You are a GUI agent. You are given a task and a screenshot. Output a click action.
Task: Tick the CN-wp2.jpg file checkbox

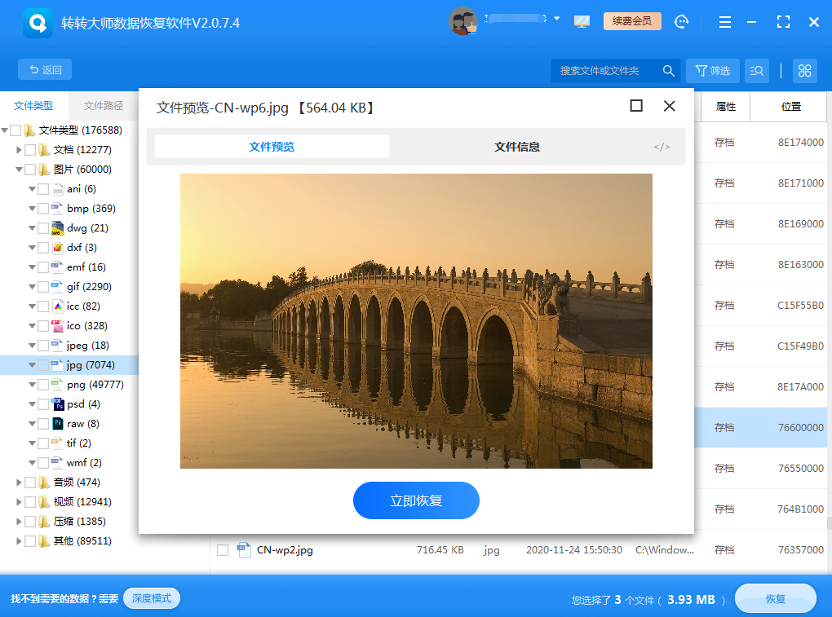[223, 550]
